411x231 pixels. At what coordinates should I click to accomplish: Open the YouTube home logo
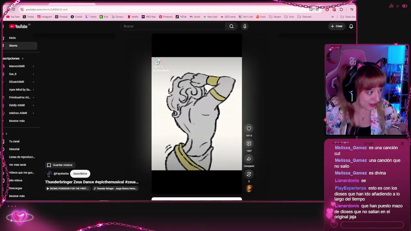coord(18,26)
